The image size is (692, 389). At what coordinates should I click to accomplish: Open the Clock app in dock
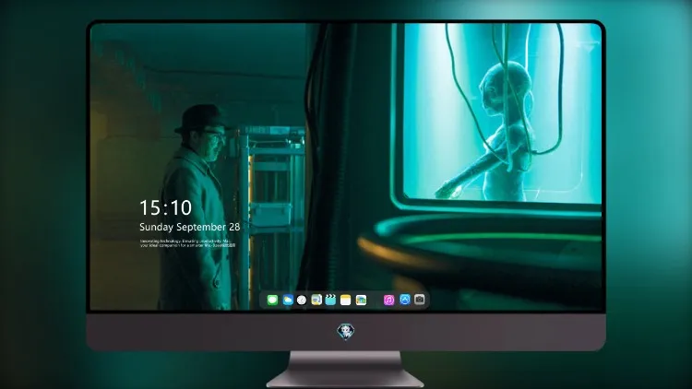point(302,300)
